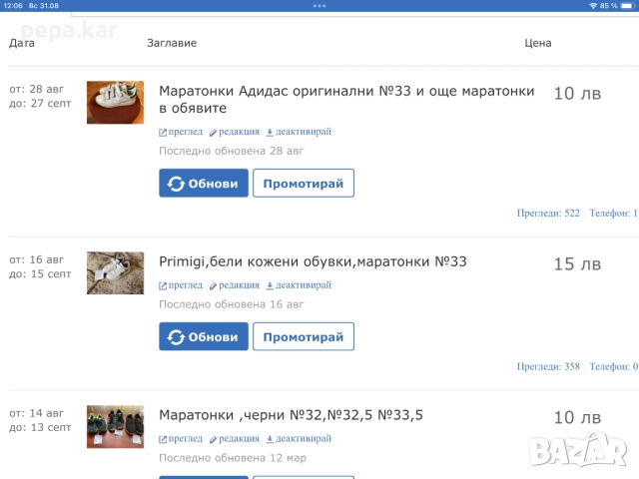Click 'Прегледи: 522' views counter
The width and height of the screenshot is (639, 479).
[548, 213]
